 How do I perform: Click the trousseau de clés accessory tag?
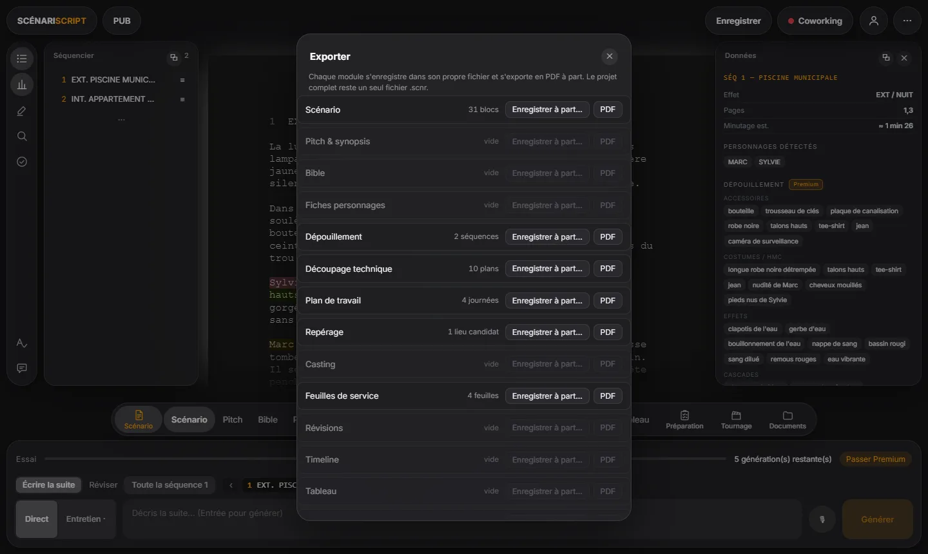792,211
